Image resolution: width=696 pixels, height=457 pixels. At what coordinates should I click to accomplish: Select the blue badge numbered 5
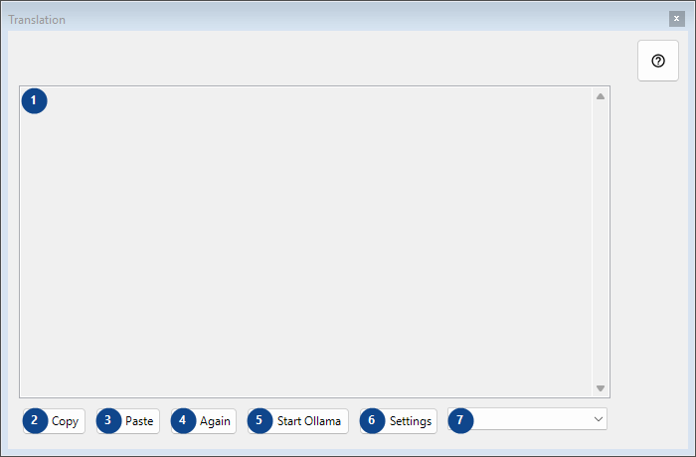tap(260, 420)
